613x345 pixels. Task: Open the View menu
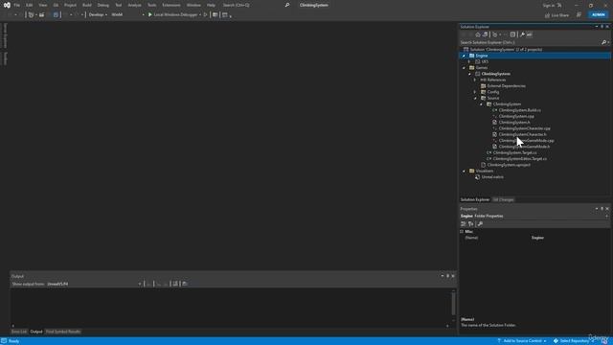[x=42, y=5]
